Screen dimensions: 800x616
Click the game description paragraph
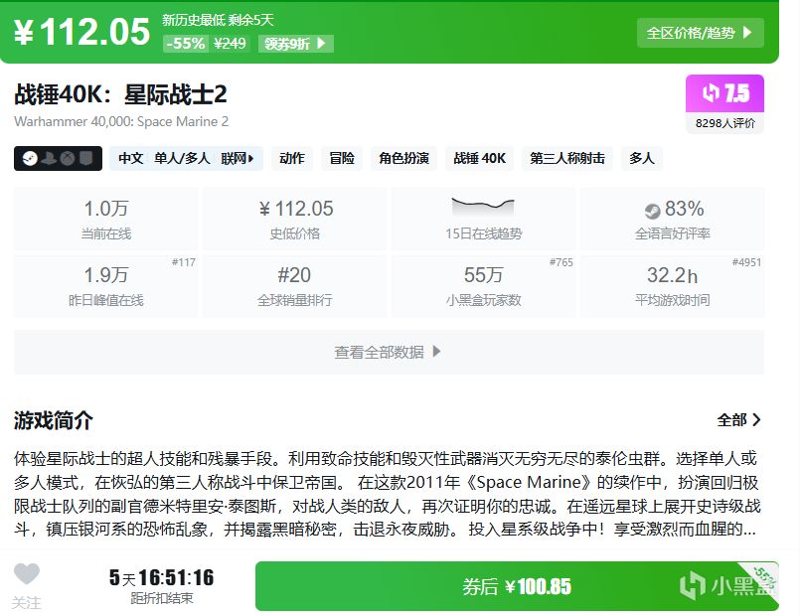pos(387,494)
